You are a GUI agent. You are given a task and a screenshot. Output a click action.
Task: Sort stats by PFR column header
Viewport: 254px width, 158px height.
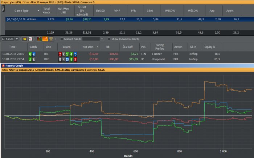click(133, 11)
